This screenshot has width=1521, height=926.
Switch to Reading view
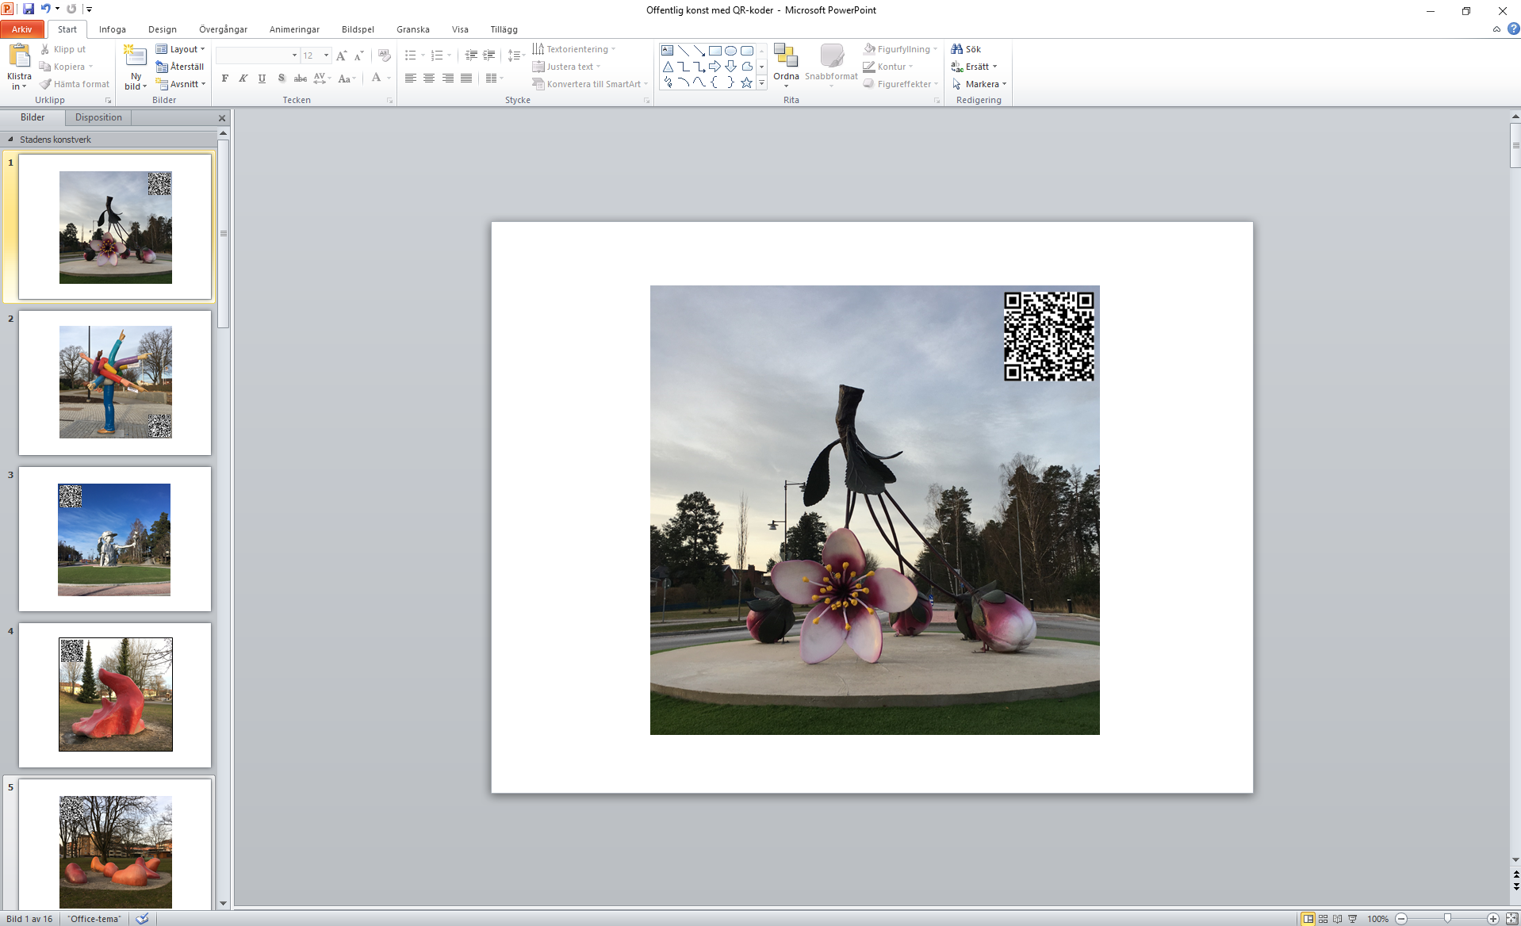pos(1338,919)
